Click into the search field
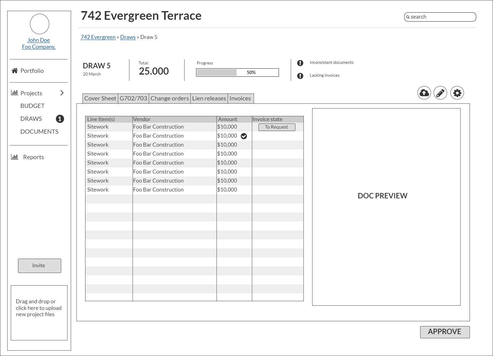The height and width of the screenshot is (356, 493). pos(440,17)
